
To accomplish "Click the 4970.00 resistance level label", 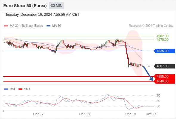I will coord(162,40).
